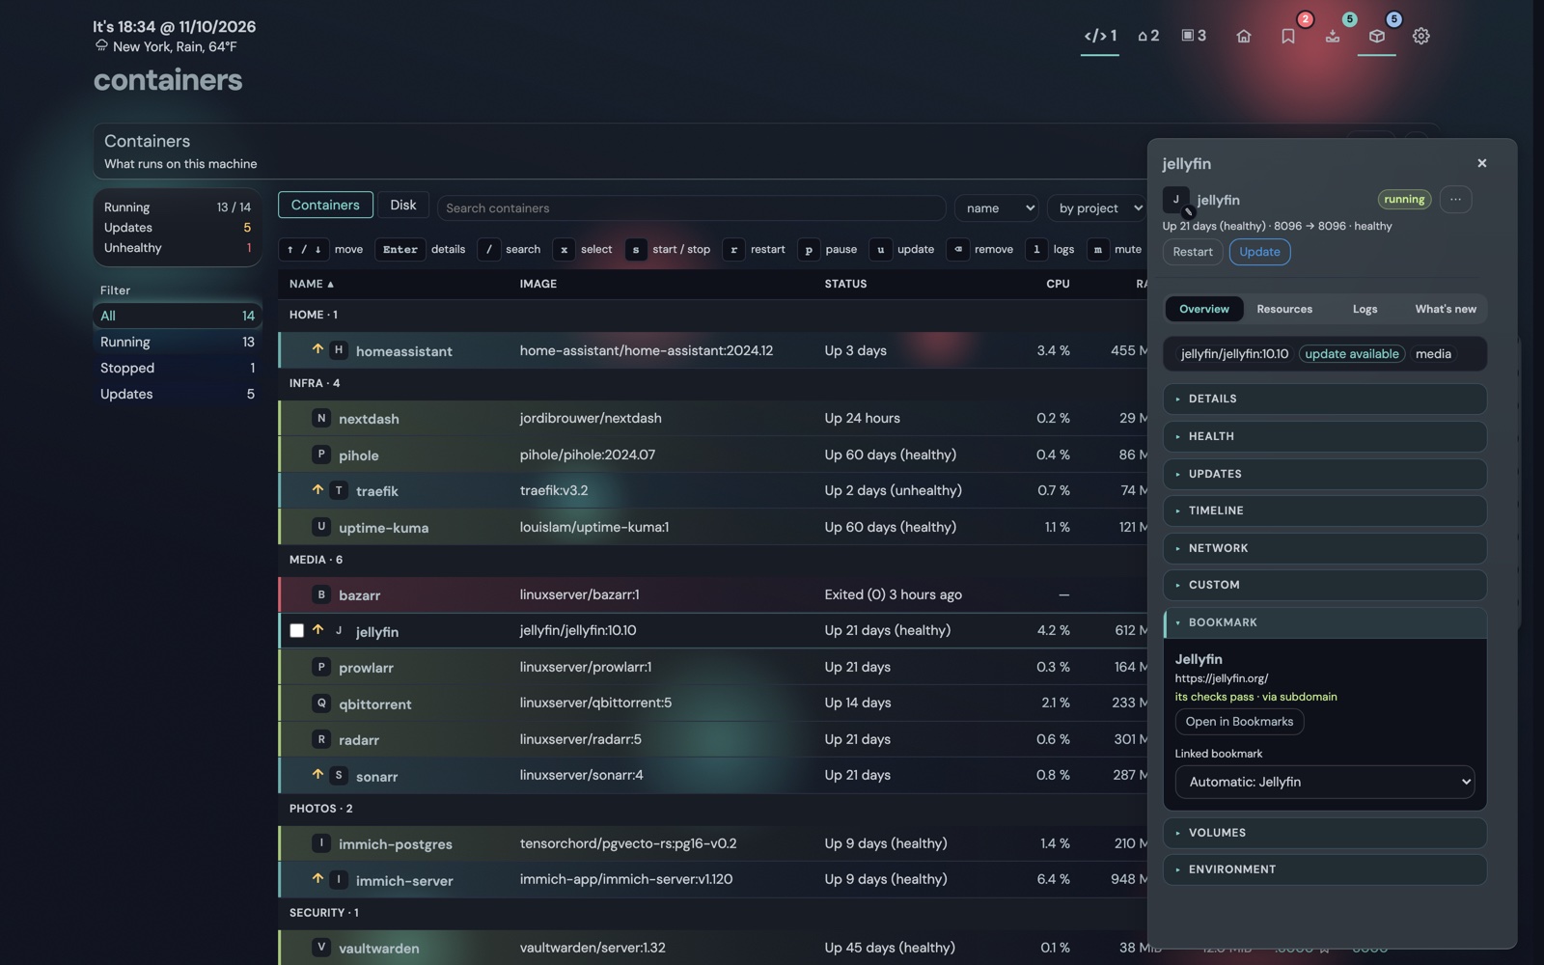This screenshot has height=965, width=1544.
Task: Click the immich-server update arrow icon
Action: [x=317, y=878]
